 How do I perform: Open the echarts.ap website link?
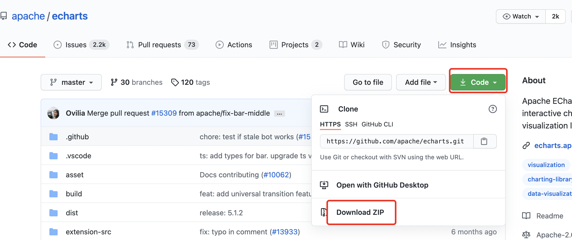[x=553, y=145]
